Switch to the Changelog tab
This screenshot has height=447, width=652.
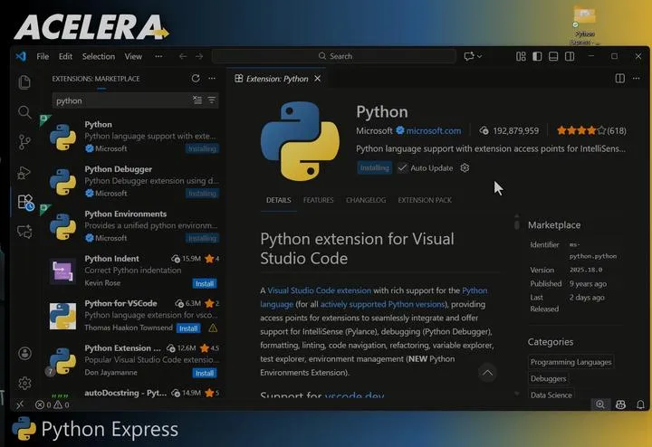click(366, 200)
